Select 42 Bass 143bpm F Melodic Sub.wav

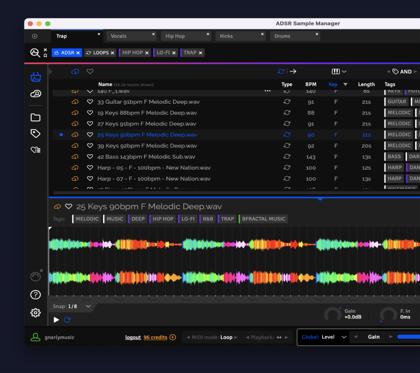pyautogui.click(x=146, y=157)
